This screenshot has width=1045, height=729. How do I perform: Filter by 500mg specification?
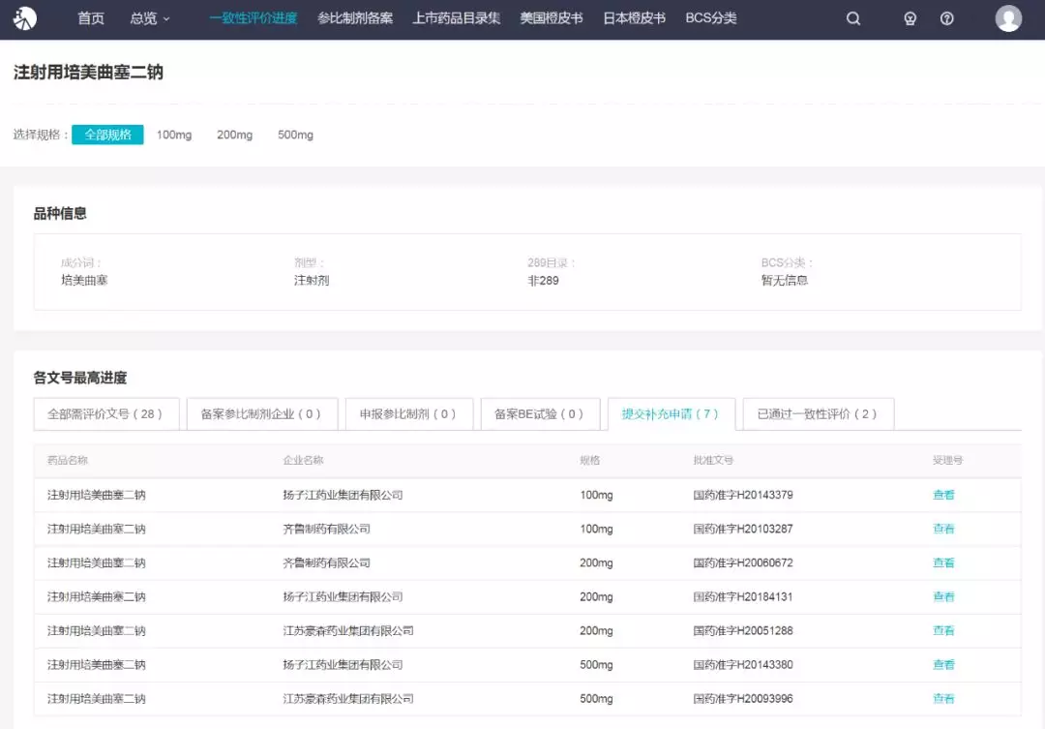click(x=295, y=135)
